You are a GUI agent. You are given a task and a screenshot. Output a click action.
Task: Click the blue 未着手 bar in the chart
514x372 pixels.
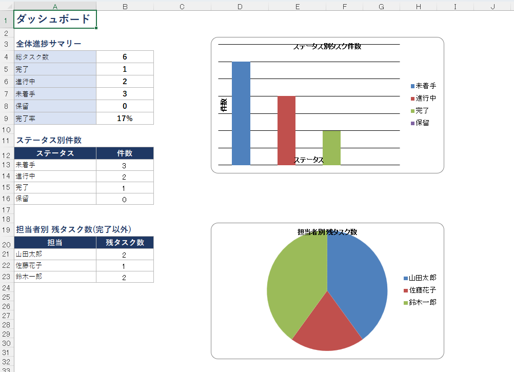[x=241, y=113]
